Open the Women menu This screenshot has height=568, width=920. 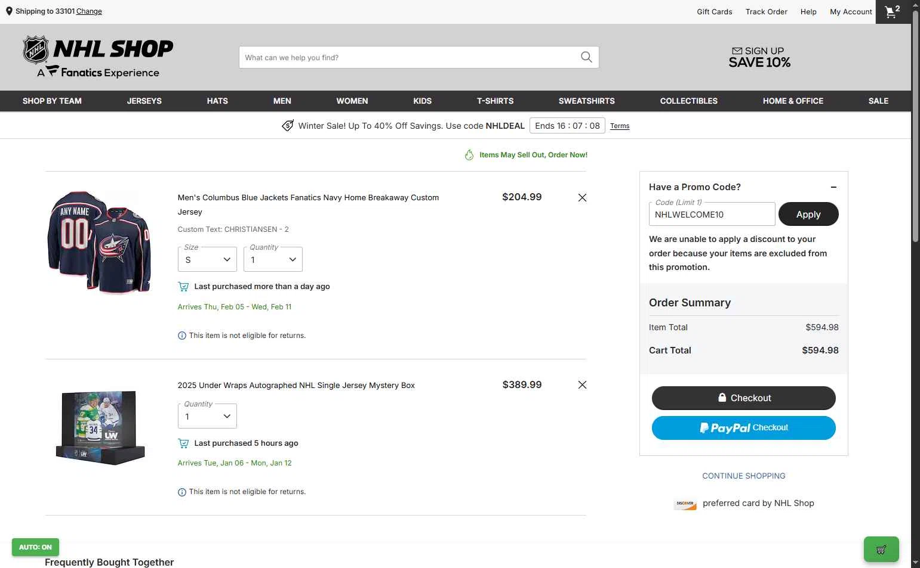tap(352, 101)
